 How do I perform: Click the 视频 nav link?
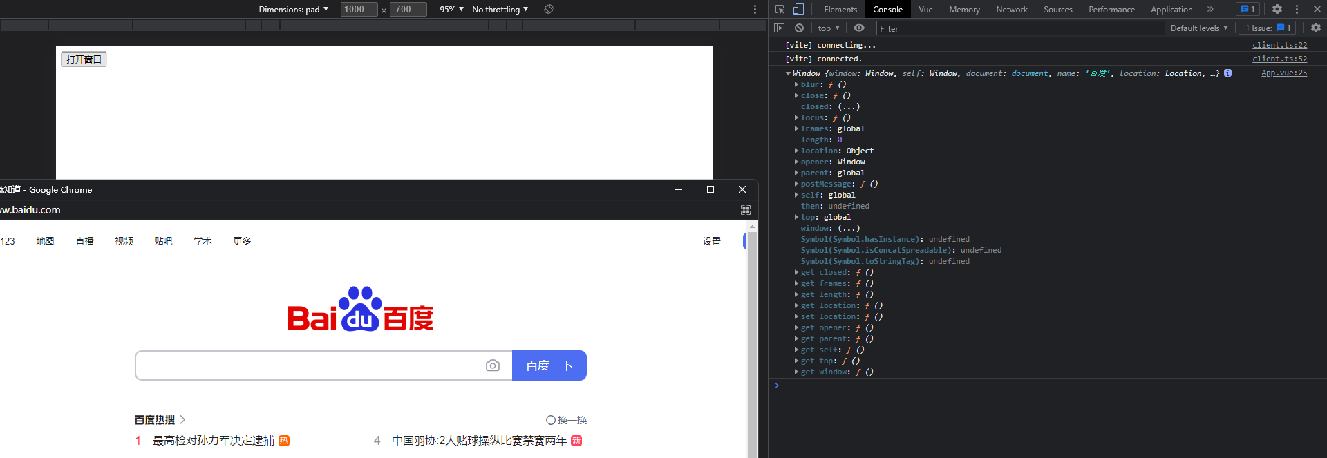click(x=124, y=241)
